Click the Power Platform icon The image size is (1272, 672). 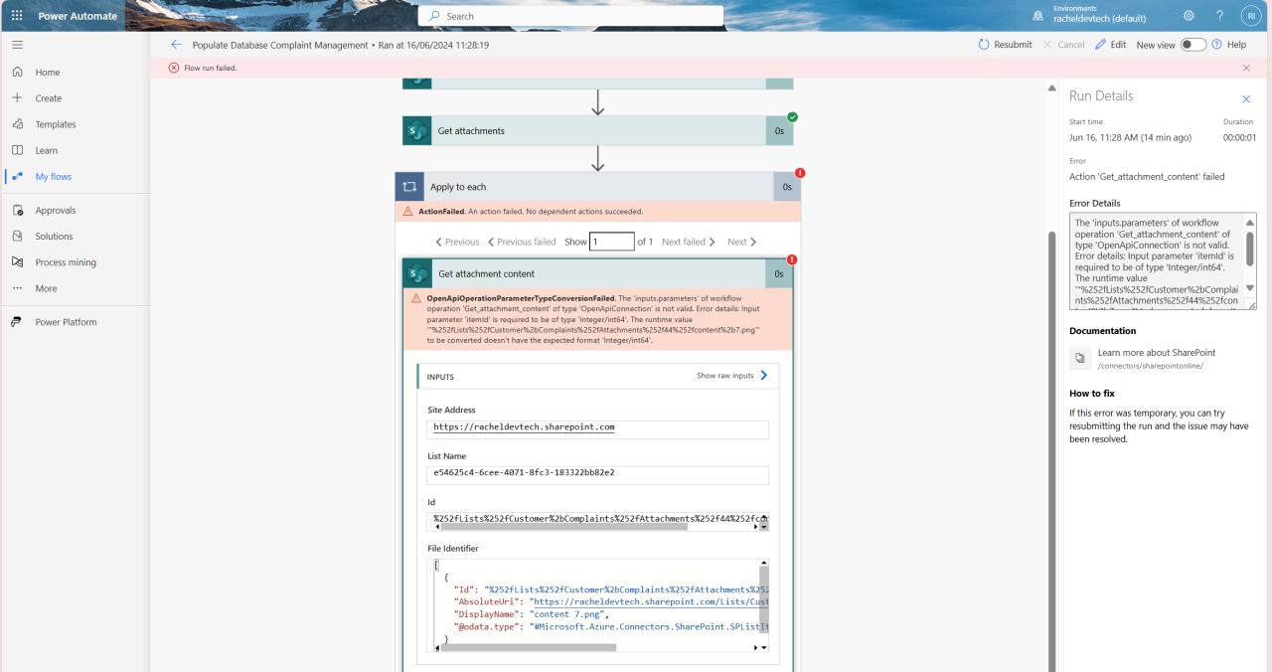tap(17, 322)
